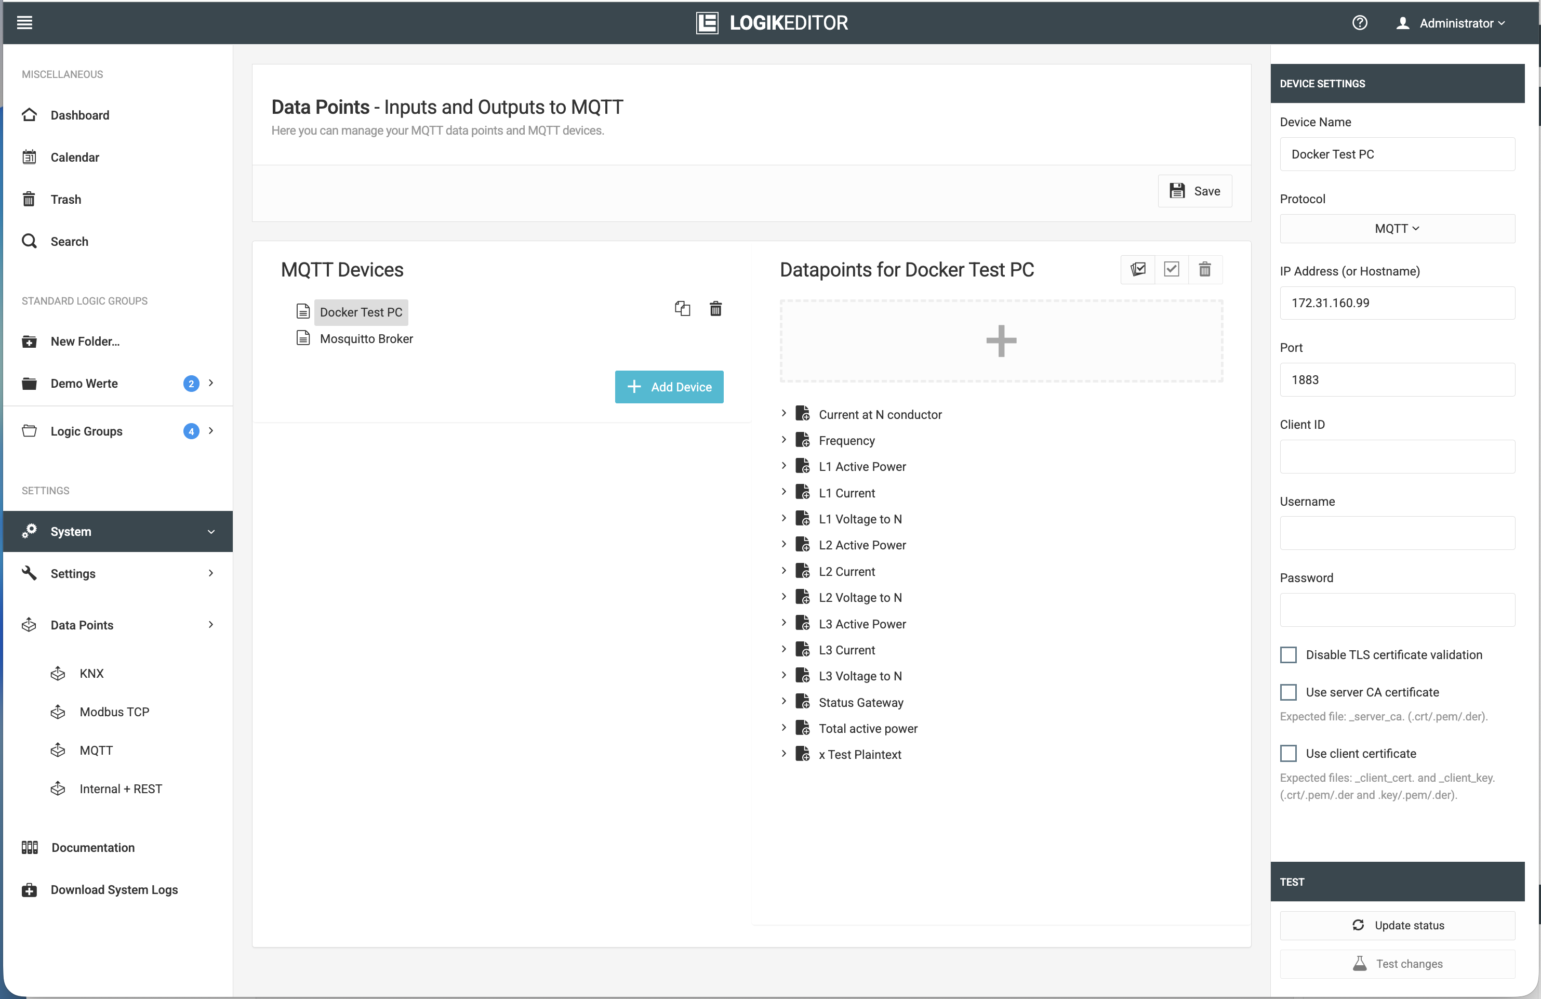Open the Protocol MQTT dropdown
This screenshot has height=999, width=1541.
click(x=1397, y=229)
